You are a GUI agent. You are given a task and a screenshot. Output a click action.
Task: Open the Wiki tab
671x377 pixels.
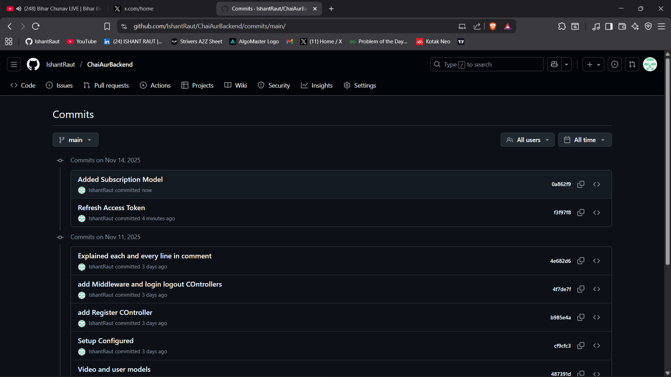[235, 85]
